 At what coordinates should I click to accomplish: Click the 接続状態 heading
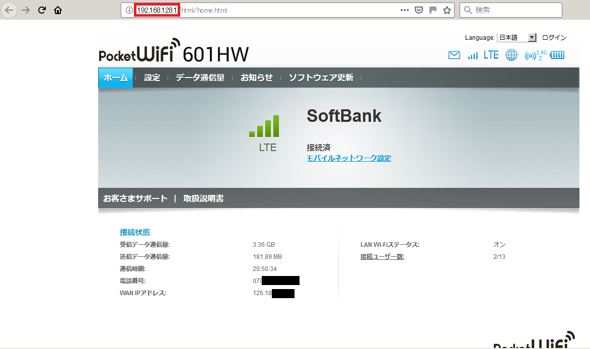pos(135,232)
